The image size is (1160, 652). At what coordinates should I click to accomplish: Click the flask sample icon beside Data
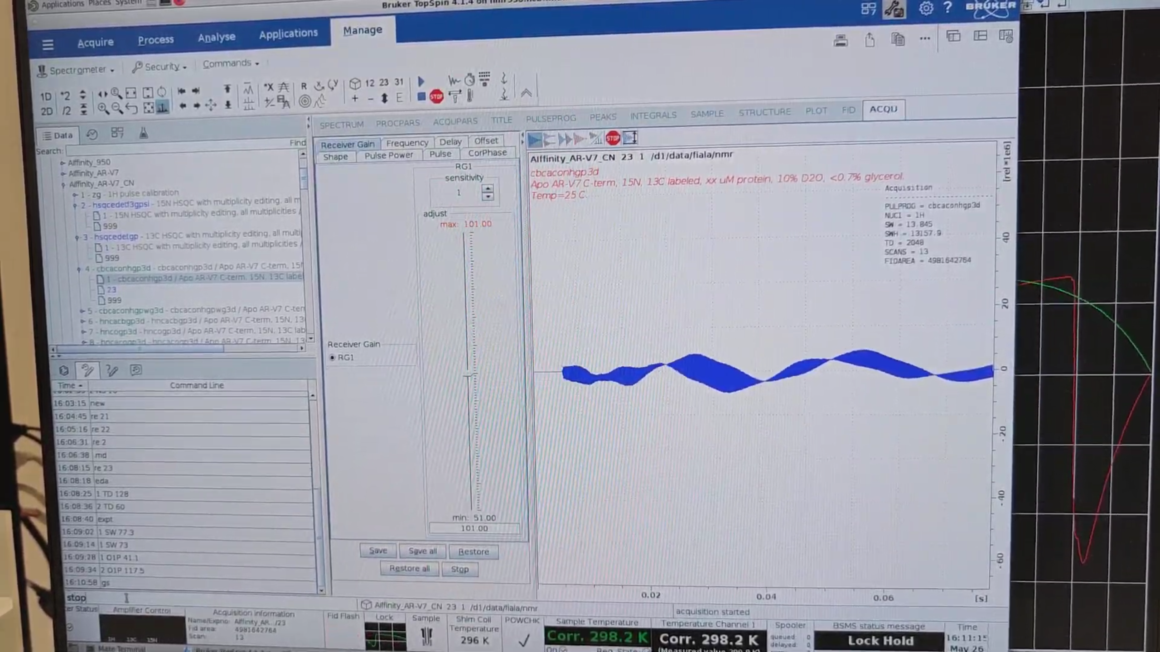pyautogui.click(x=143, y=133)
